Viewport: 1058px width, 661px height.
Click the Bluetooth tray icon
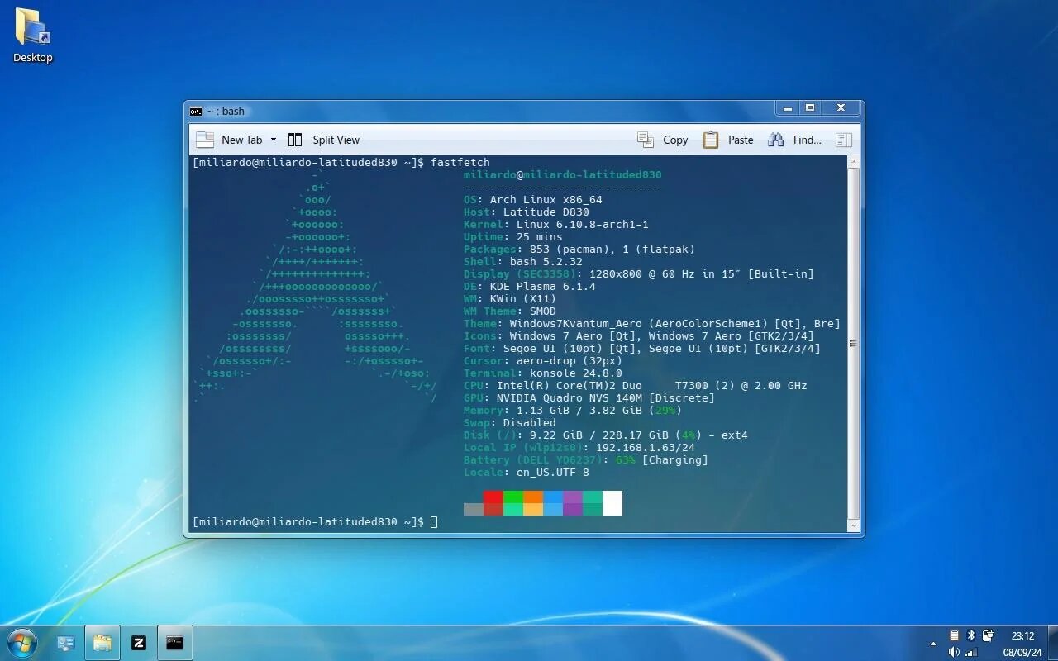tap(971, 635)
